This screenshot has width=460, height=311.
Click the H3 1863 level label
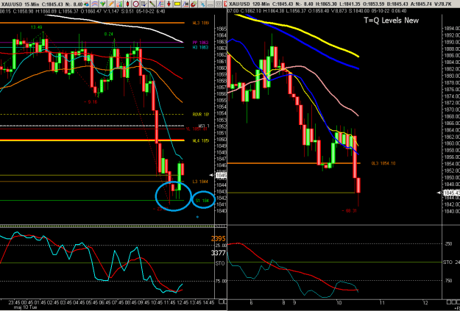pyautogui.click(x=200, y=47)
